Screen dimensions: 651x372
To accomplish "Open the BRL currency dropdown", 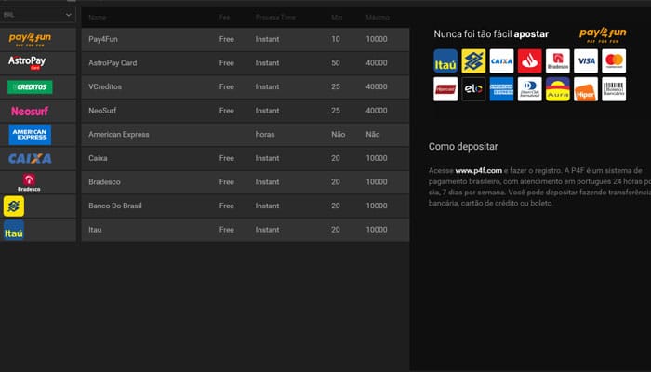I will 38,15.
